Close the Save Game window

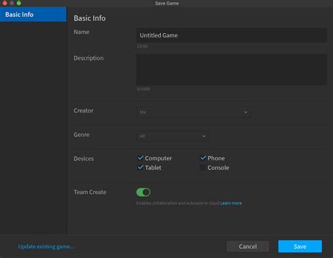click(x=5, y=3)
